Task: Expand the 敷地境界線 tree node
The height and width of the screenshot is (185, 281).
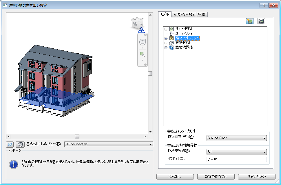Action: click(x=166, y=48)
